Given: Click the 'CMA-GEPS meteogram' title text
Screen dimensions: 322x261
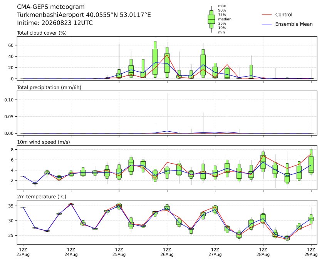Looking at the screenshot, I should click(x=51, y=7).
